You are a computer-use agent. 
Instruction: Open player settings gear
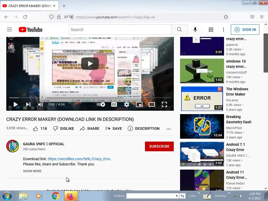(x=126, y=104)
